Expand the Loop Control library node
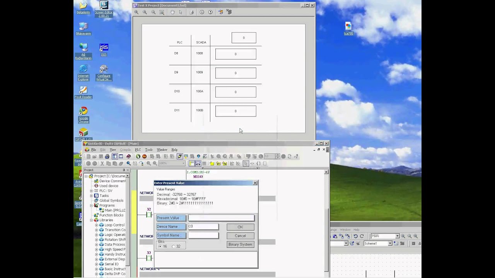 [x=97, y=225]
